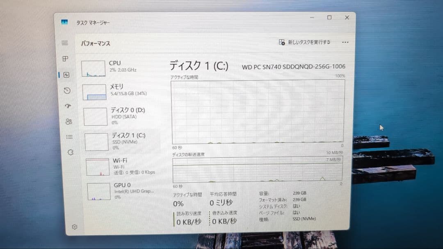
Task: Click the disk transfer rate graph
Action: [257, 170]
